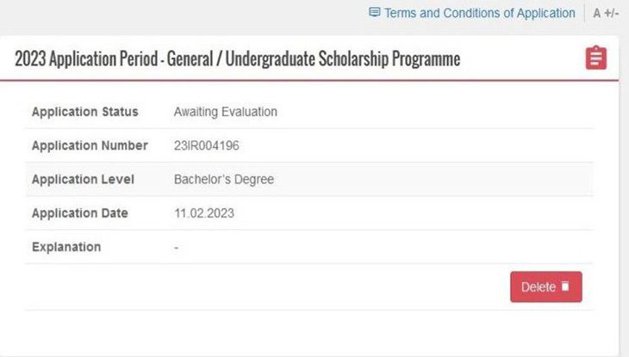This screenshot has height=357, width=629.
Task: Click the trash can icon in Delete
Action: pos(565,286)
